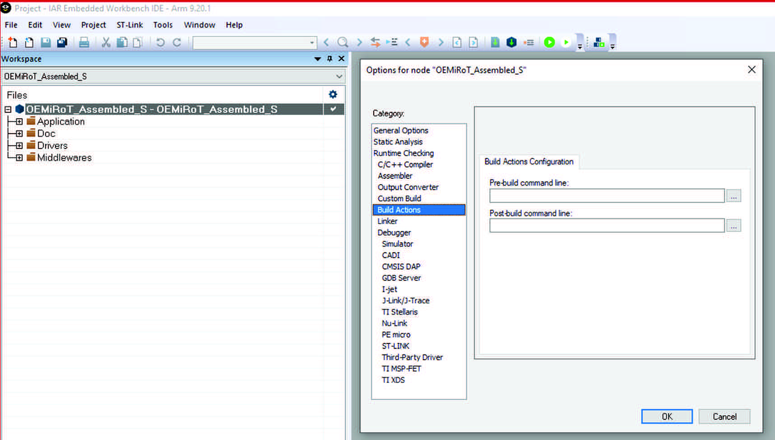The height and width of the screenshot is (440, 775).
Task: Click the ST-Link toolbar blocks icon
Action: (599, 42)
